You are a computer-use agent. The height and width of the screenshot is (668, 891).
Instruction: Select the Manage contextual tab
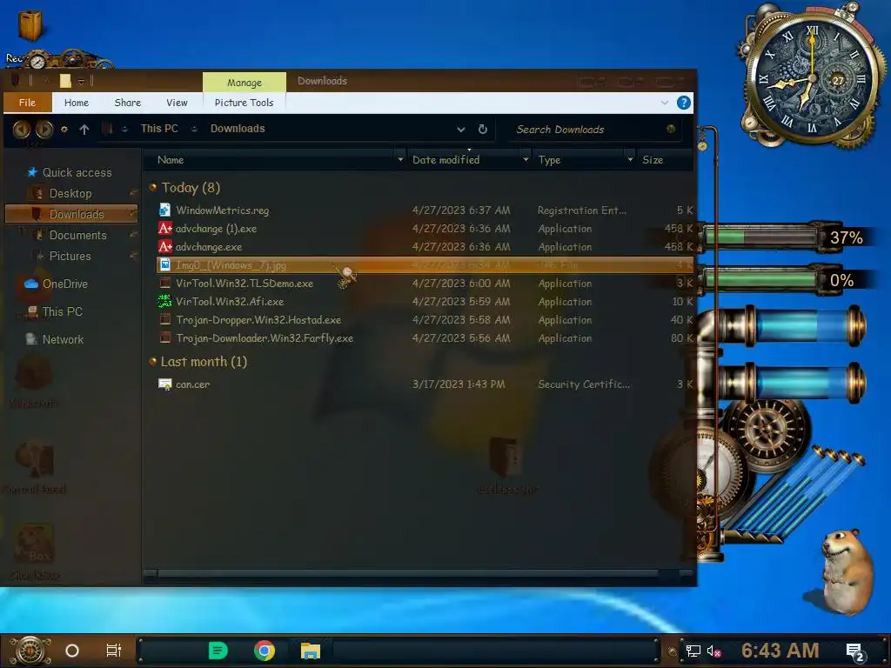click(x=245, y=83)
